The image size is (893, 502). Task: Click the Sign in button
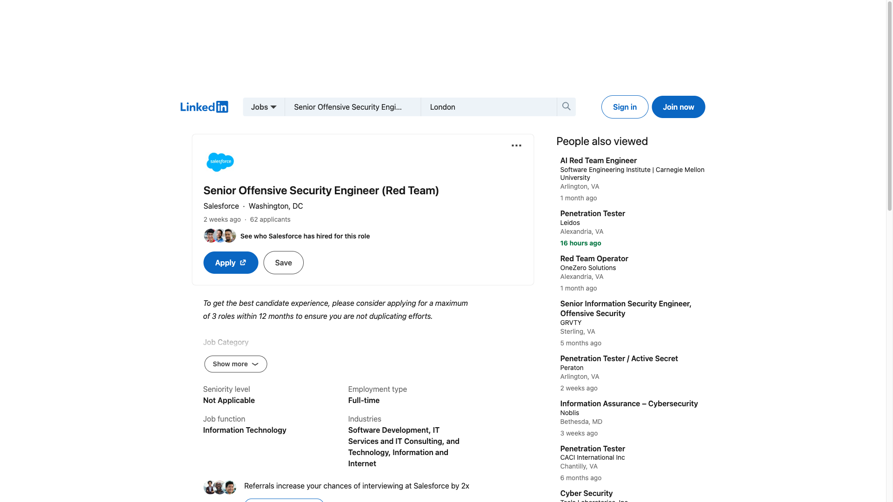pyautogui.click(x=625, y=107)
